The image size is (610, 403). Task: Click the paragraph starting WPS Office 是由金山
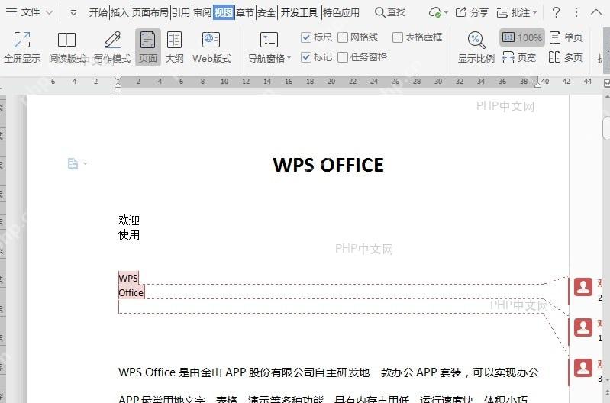pyautogui.click(x=328, y=372)
